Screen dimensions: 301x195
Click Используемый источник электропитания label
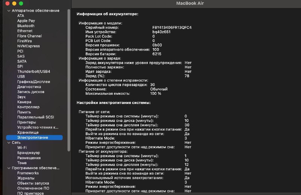(x=124, y=178)
